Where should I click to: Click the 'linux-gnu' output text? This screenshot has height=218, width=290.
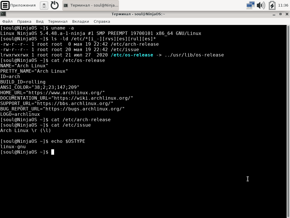[x=13, y=147]
